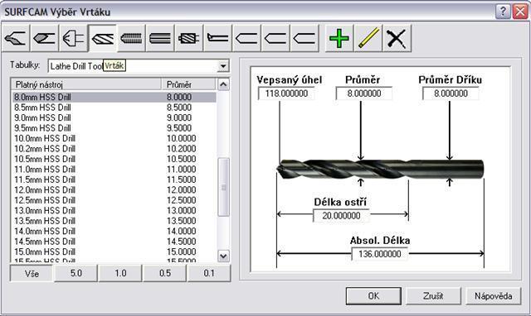
Task: Open the Tabulky dropdown list
Action: [x=223, y=66]
